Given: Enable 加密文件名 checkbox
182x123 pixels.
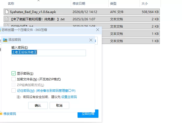Looking at the screenshot, I should 14,79.
